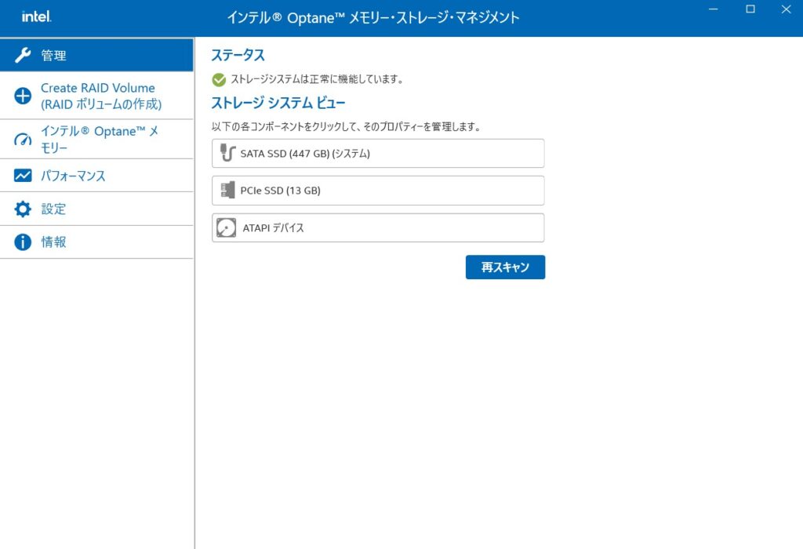Click the gear icon for 設定
The width and height of the screenshot is (803, 549).
[23, 209]
